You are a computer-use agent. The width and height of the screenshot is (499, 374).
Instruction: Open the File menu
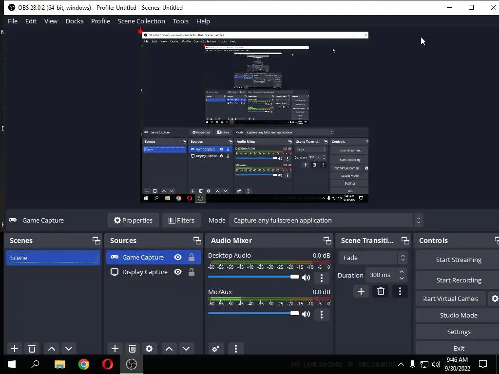[x=13, y=21]
